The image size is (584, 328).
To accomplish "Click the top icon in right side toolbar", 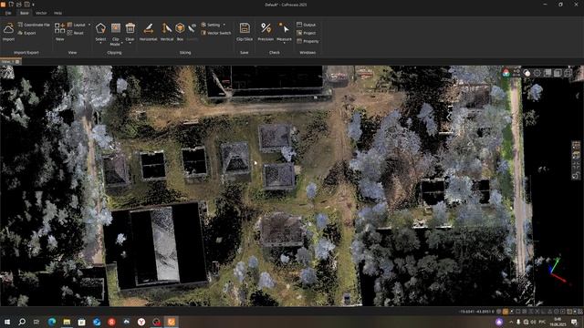I will 576,145.
